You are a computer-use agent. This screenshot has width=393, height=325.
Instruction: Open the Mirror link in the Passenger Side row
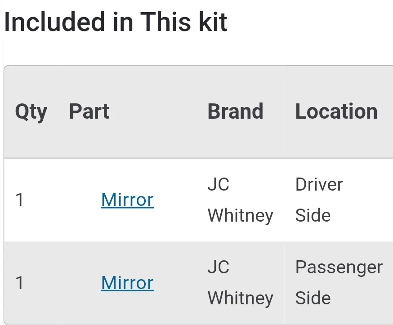pos(127,283)
